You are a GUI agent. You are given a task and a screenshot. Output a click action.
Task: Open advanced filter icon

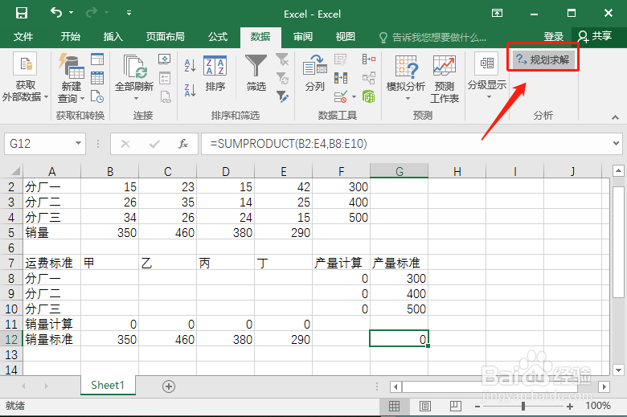[x=282, y=96]
